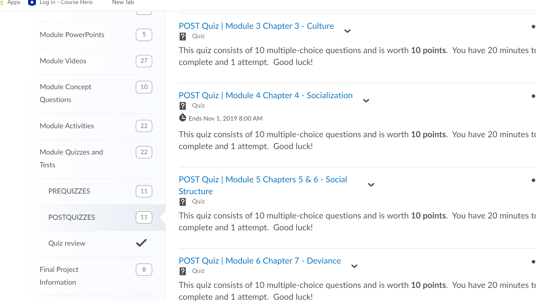Select POSTQUIZZES sidebar item
536x301 pixels.
(x=72, y=217)
